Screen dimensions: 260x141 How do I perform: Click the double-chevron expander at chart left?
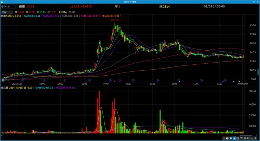3,80
